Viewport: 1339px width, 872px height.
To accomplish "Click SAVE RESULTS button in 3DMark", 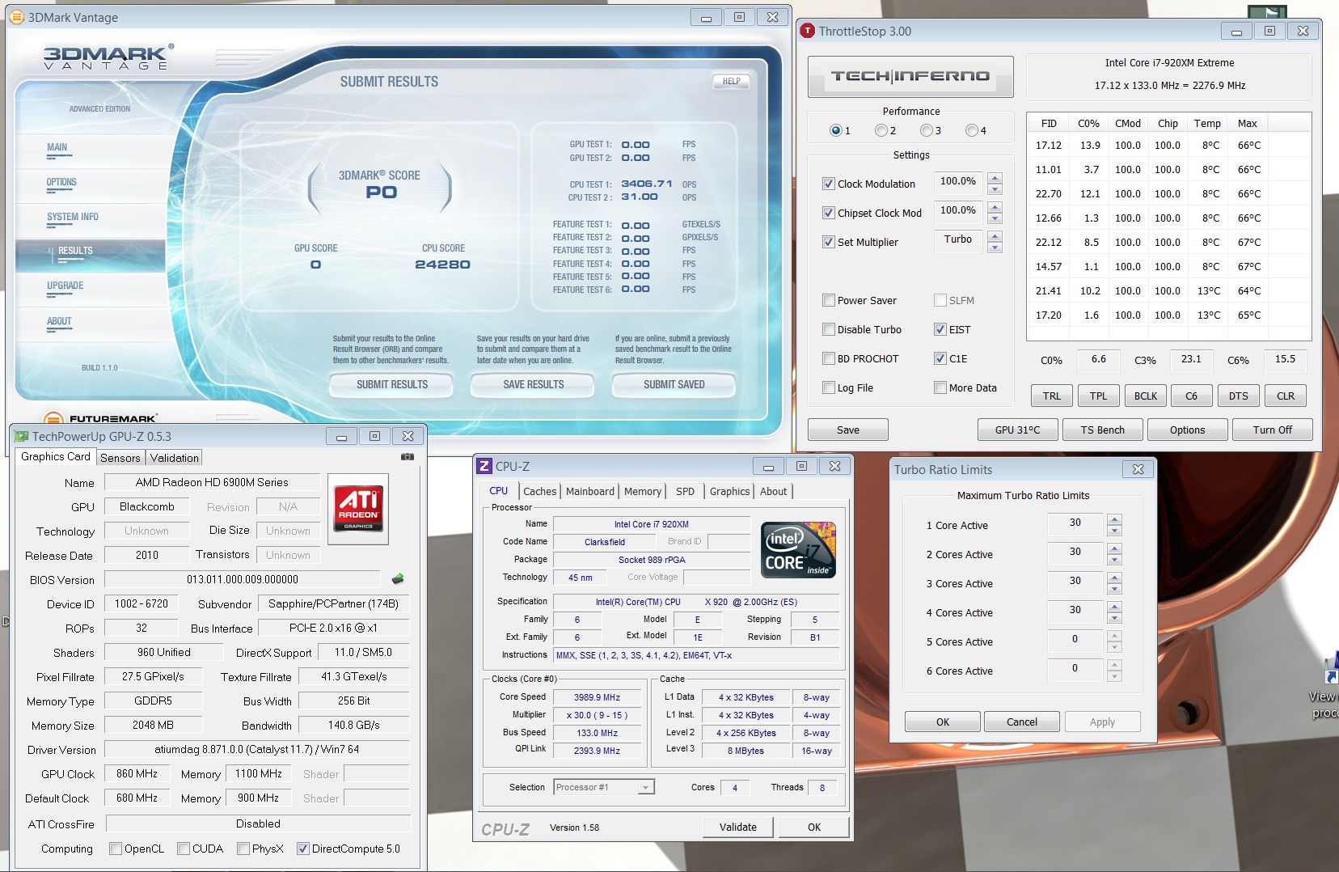I will 534,384.
